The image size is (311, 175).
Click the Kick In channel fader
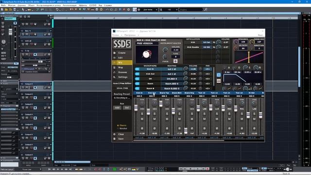(x=136, y=108)
